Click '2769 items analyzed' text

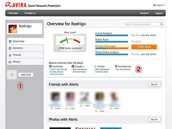pos(70,48)
